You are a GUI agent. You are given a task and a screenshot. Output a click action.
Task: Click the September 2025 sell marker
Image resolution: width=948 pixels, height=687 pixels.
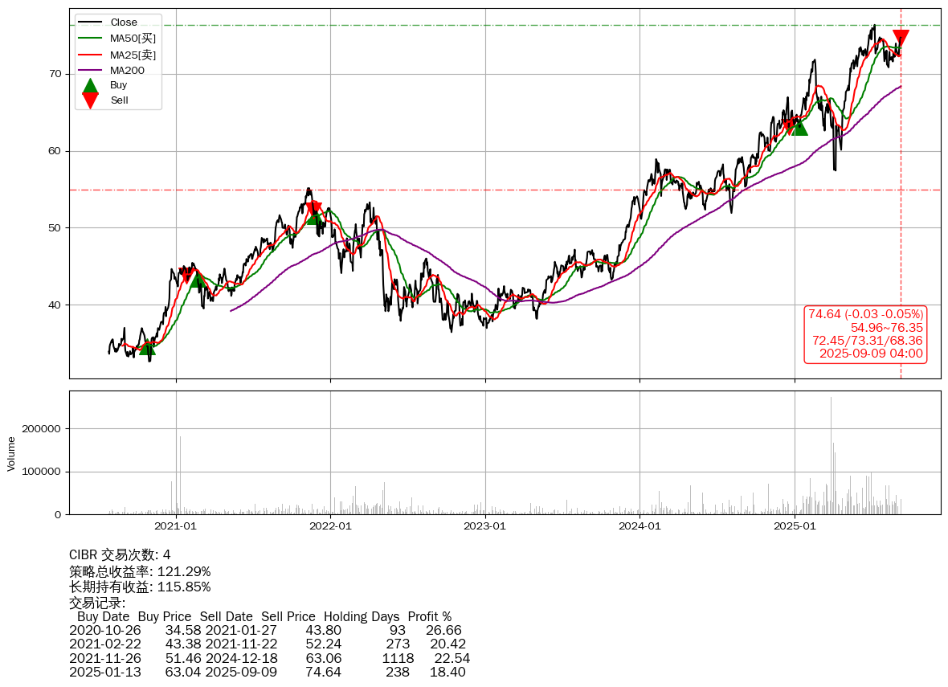[901, 38]
